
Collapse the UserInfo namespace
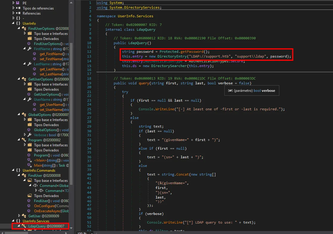(x=13, y=23)
